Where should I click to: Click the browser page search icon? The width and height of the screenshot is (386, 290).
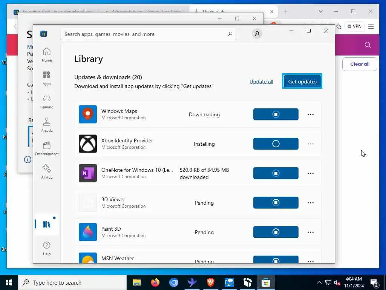click(368, 45)
